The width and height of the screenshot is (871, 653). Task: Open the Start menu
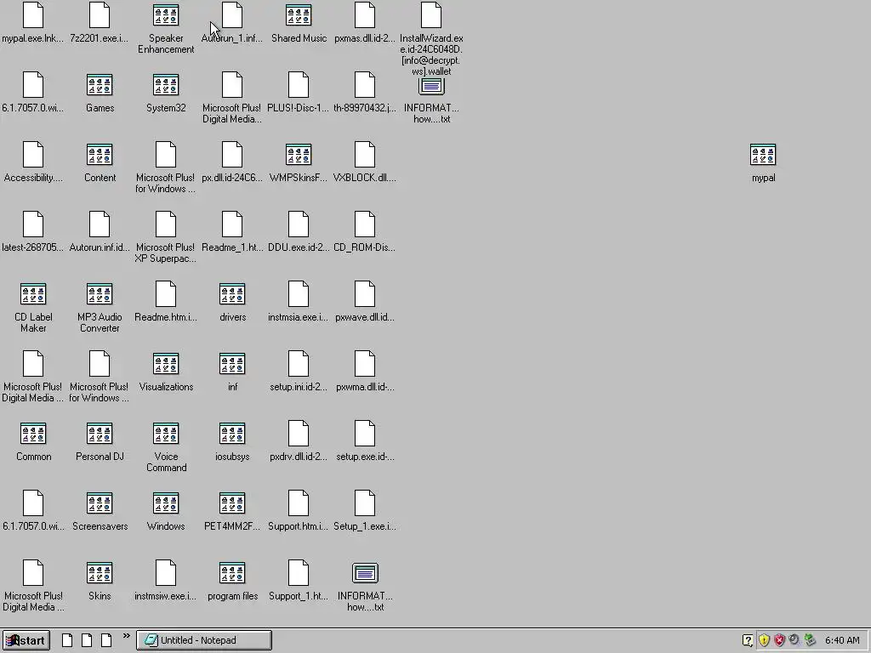26,640
